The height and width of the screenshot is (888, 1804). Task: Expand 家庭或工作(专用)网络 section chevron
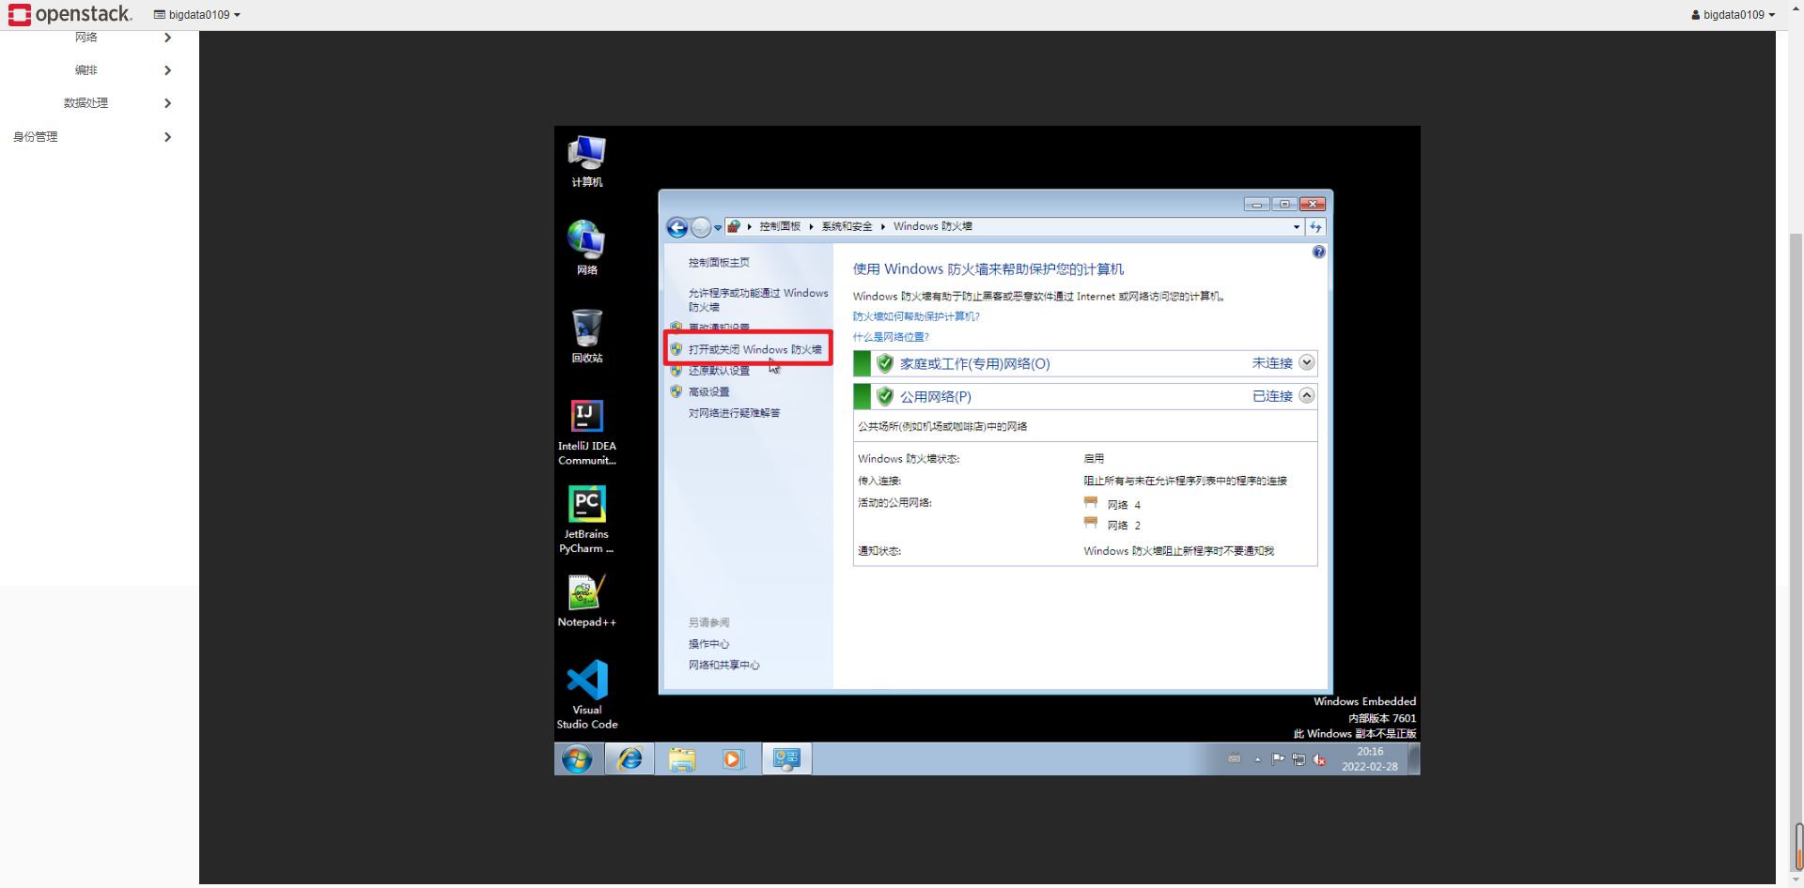tap(1306, 362)
